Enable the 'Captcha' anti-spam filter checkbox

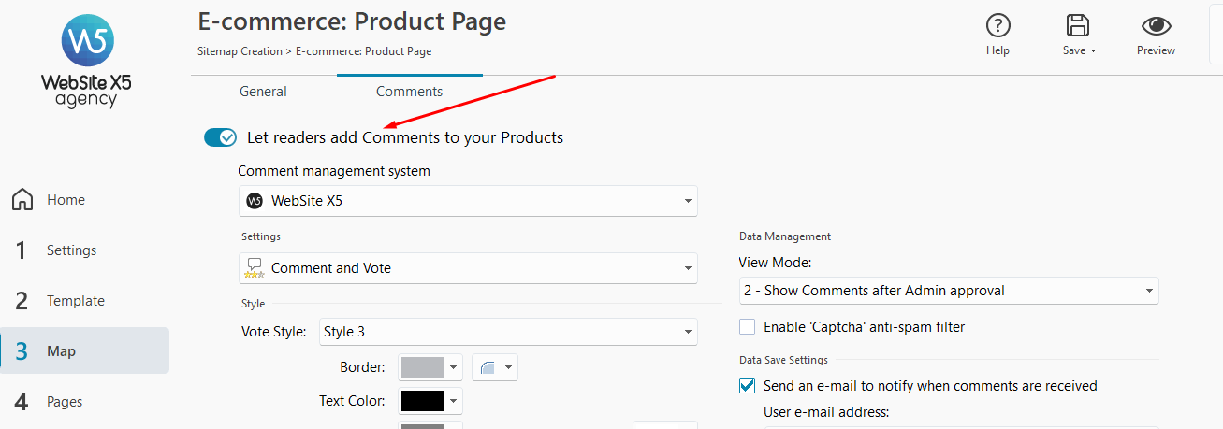pyautogui.click(x=747, y=327)
